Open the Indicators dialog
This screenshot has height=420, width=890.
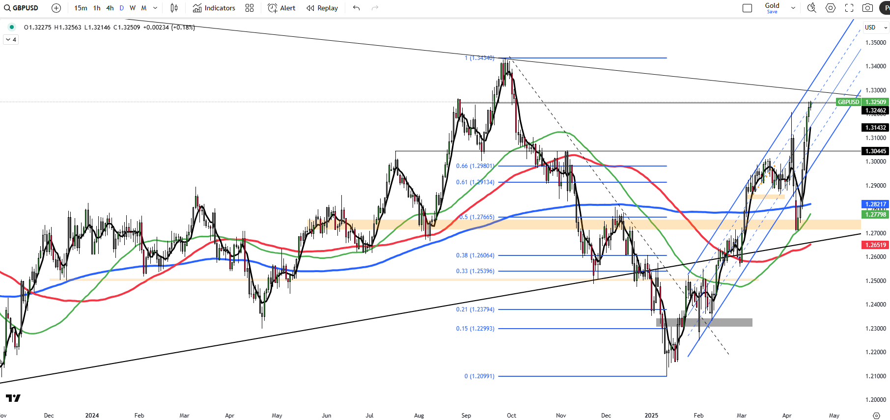(x=214, y=8)
